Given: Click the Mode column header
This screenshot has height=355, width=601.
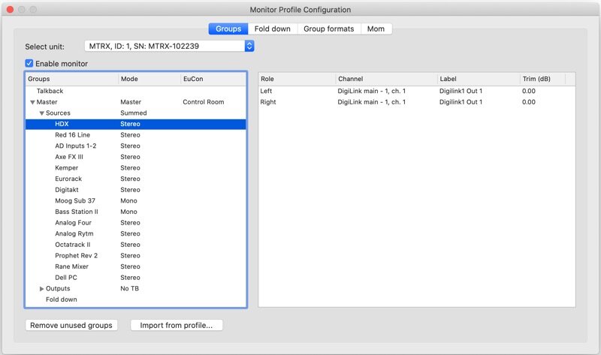Looking at the screenshot, I should click(149, 79).
